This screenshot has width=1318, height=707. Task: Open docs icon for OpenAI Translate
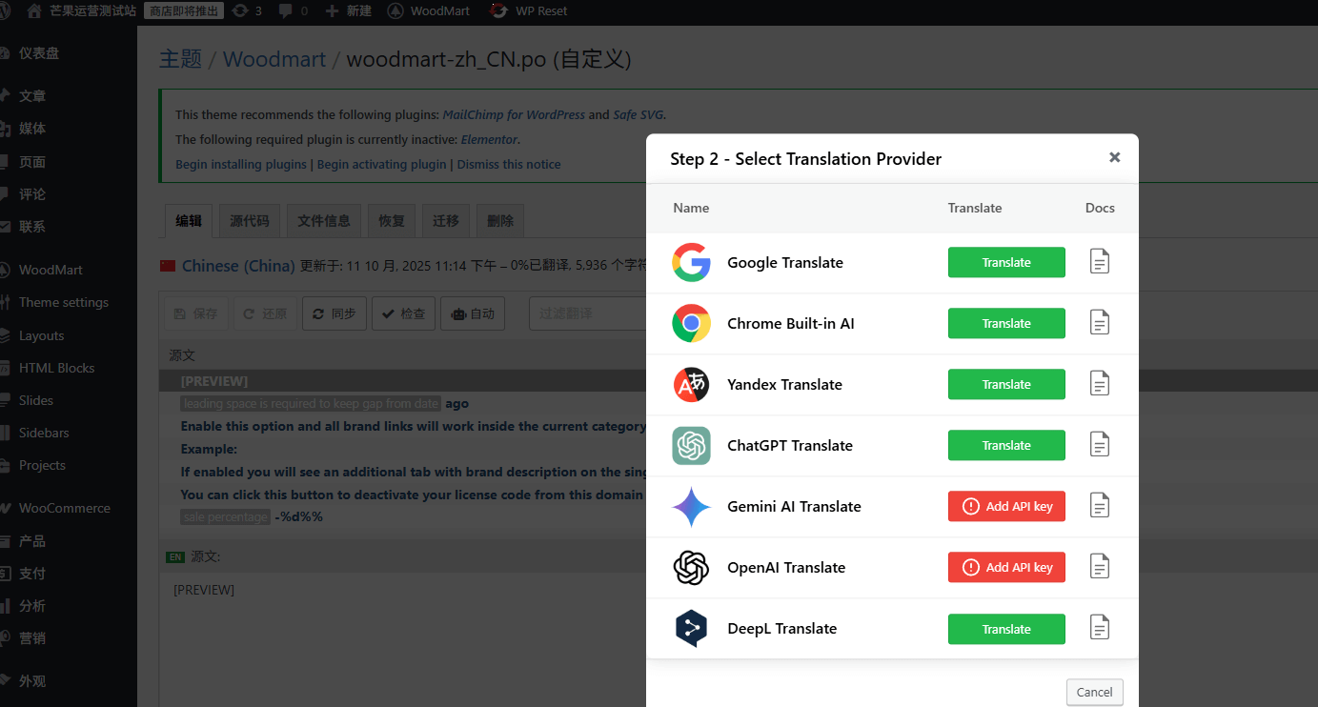click(1100, 567)
